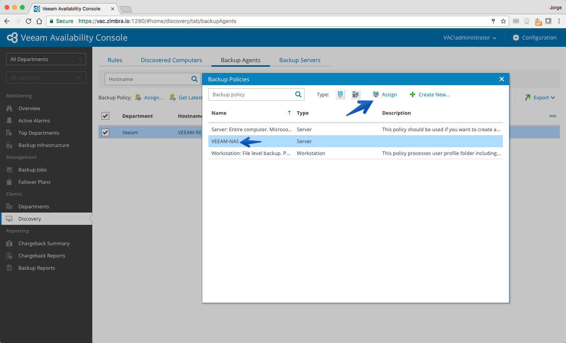Open Configuration gear icon

[516, 38]
